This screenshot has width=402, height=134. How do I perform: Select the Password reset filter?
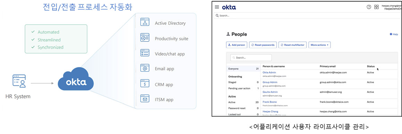(x=243, y=108)
